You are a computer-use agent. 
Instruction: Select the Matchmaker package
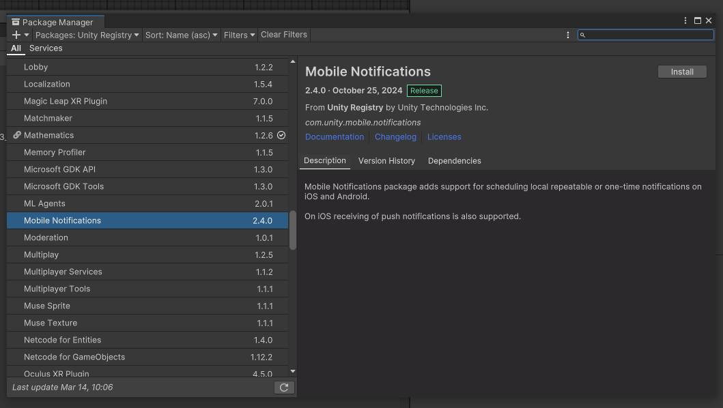coord(147,119)
